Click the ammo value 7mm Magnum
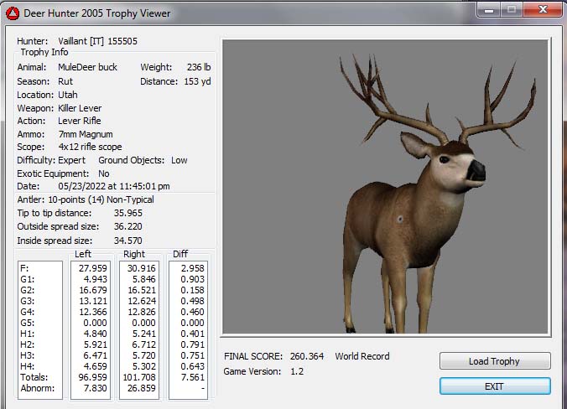This screenshot has width=567, height=409. [x=86, y=134]
